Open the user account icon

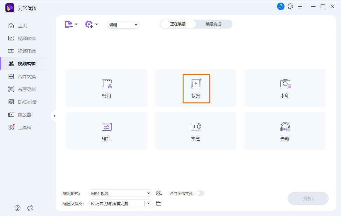point(280,6)
